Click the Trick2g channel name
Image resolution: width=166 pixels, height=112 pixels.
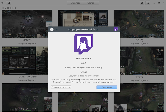pos(139,40)
